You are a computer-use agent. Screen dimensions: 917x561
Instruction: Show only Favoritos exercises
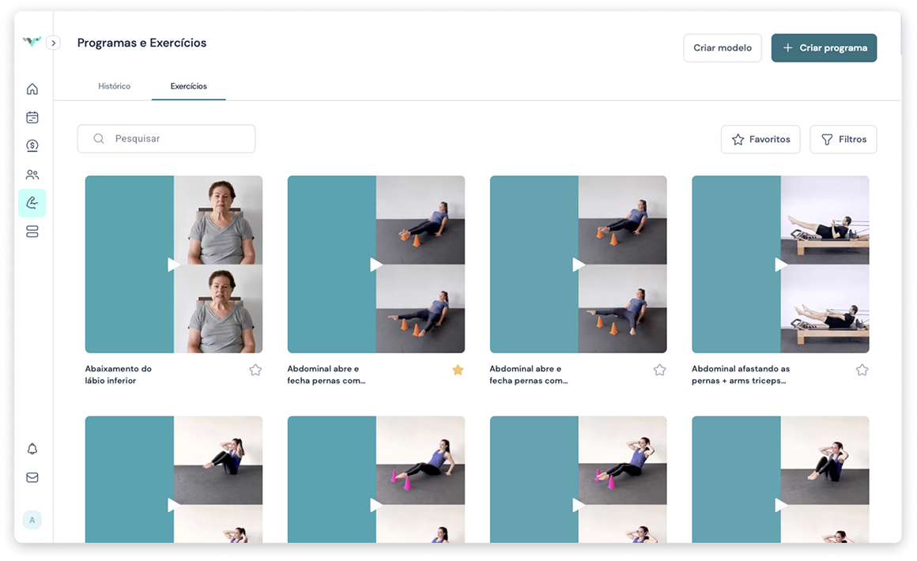click(760, 139)
